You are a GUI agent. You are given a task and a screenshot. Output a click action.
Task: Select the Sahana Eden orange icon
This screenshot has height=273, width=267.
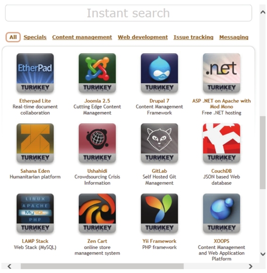pos(35,143)
